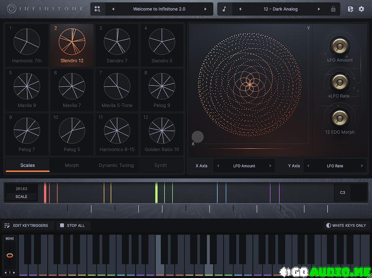
Task: Click STOP ALL button
Action: [73, 226]
